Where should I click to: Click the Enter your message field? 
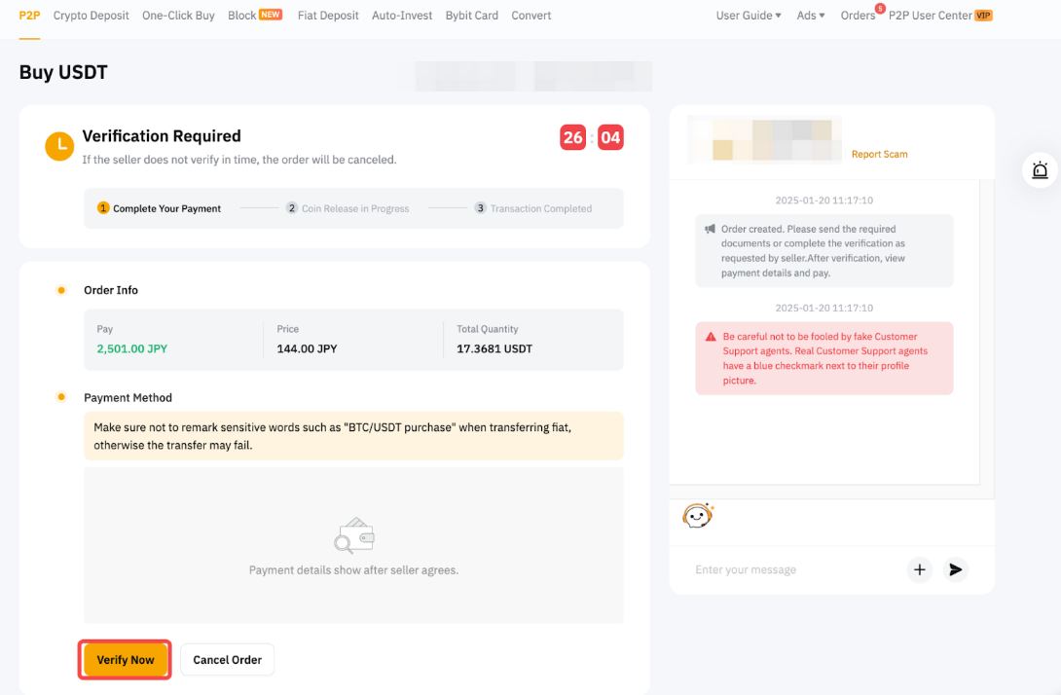click(x=793, y=569)
